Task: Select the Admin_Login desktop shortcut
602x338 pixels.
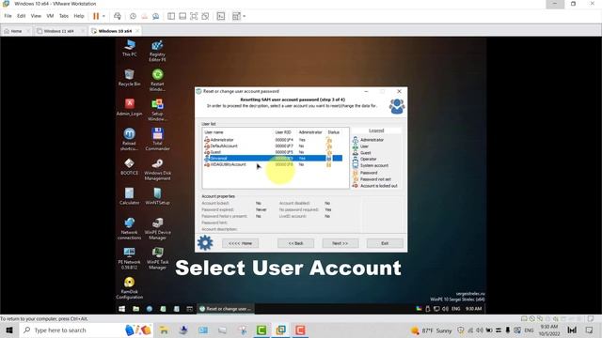Action: click(x=130, y=107)
